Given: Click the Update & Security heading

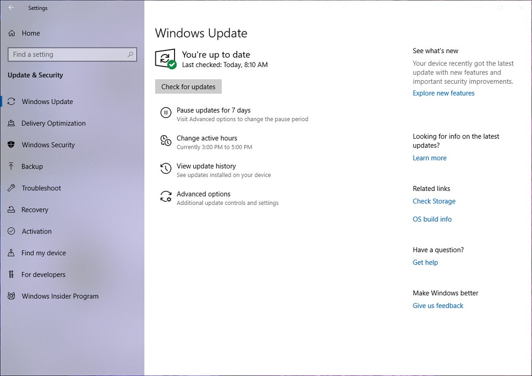Looking at the screenshot, I should pyautogui.click(x=35, y=75).
